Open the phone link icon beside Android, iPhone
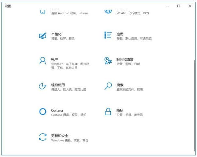This screenshot has width=197, height=157. point(43,11)
